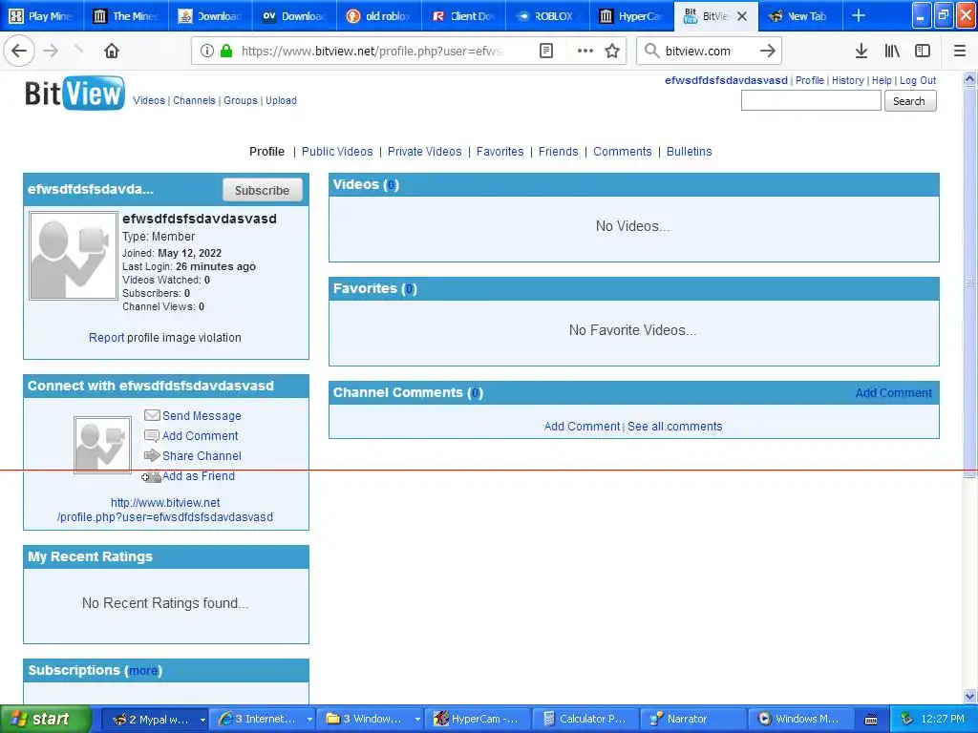The width and height of the screenshot is (978, 733).
Task: Close the BitView tab
Action: coord(741,16)
